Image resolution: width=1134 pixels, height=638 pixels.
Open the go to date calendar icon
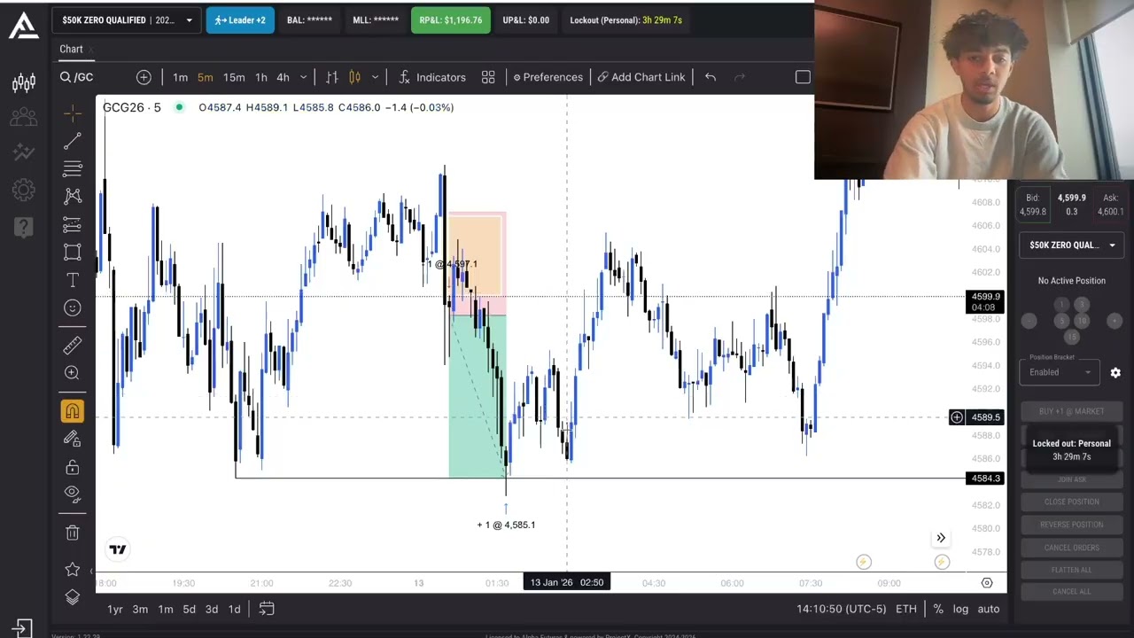click(267, 609)
